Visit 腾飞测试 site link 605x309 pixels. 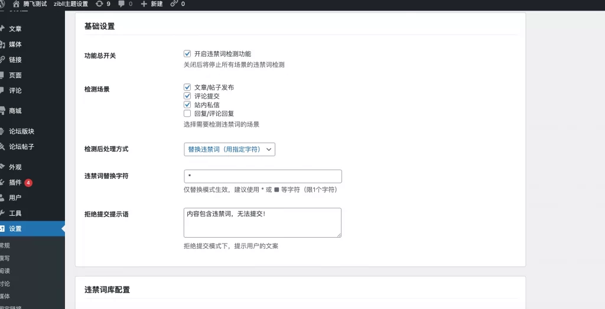tap(35, 4)
